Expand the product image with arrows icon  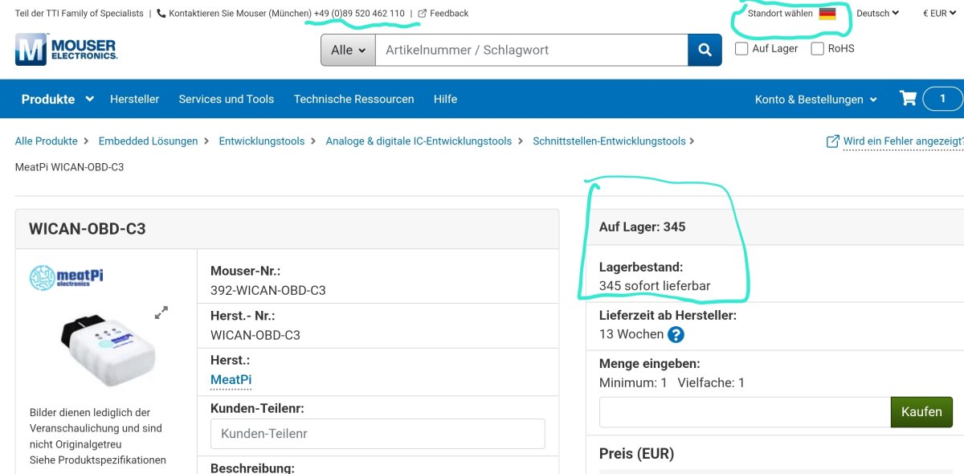pyautogui.click(x=161, y=313)
